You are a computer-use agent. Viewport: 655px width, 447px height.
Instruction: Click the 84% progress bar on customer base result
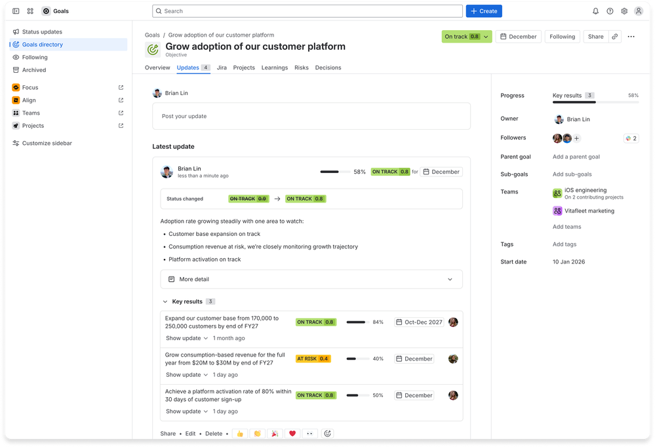click(357, 322)
